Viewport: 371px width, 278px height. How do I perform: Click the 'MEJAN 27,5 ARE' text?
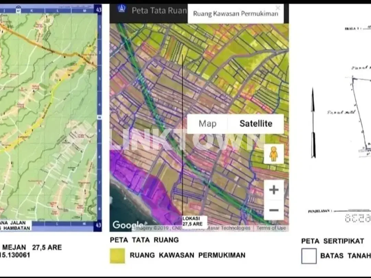coord(32,247)
